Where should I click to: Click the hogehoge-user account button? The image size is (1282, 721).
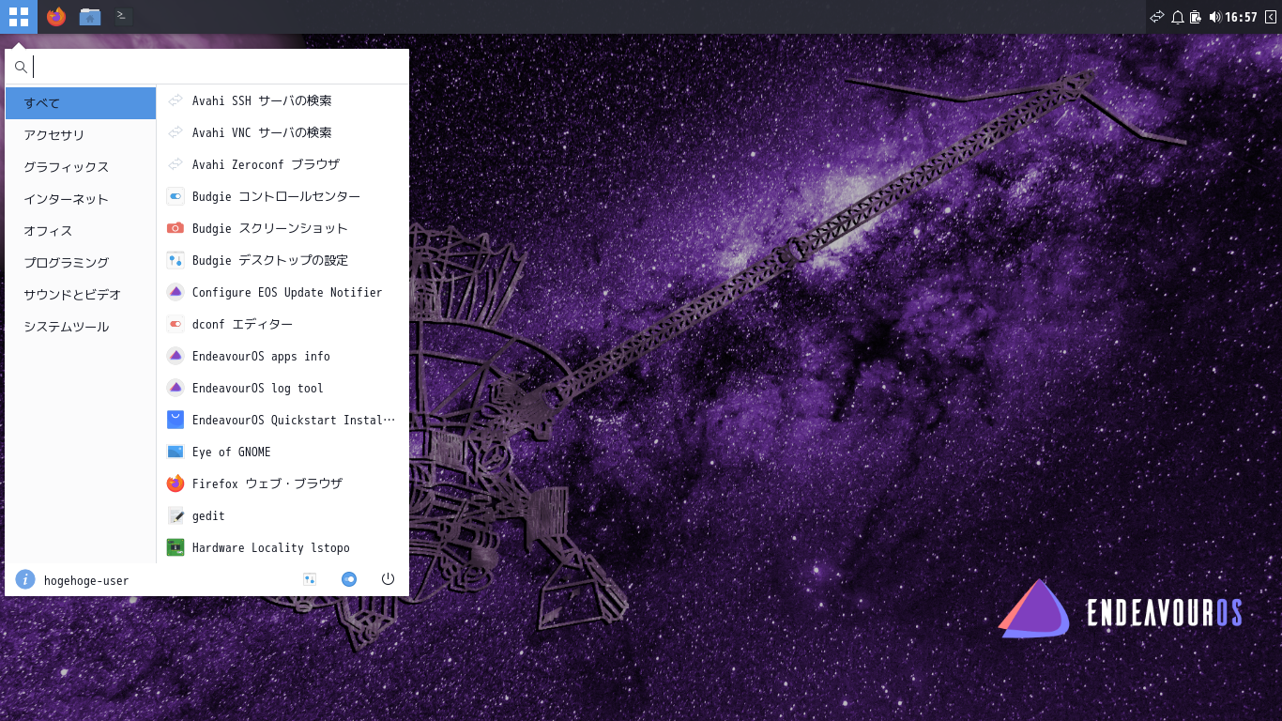tap(73, 579)
